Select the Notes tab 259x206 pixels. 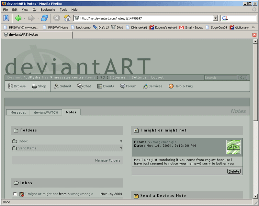coord(71,112)
